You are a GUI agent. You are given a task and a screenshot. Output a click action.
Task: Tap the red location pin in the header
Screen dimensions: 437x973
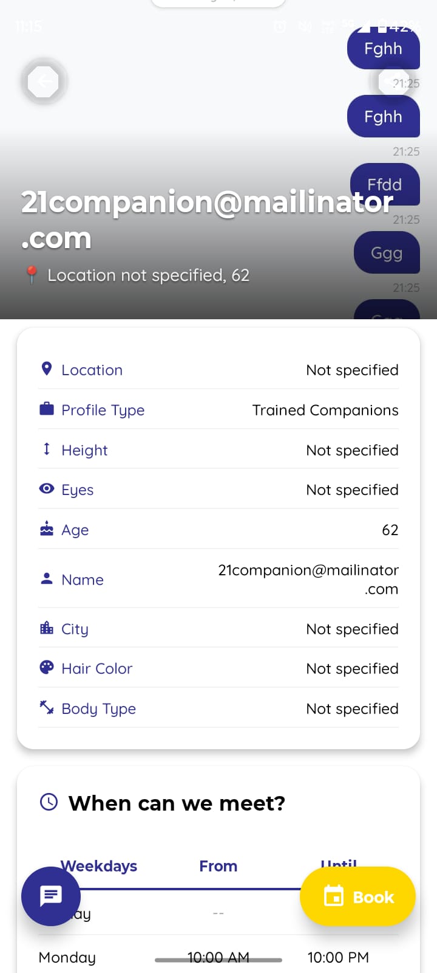pyautogui.click(x=32, y=275)
